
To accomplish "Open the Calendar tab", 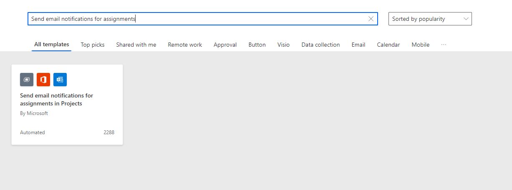I will [x=388, y=45].
